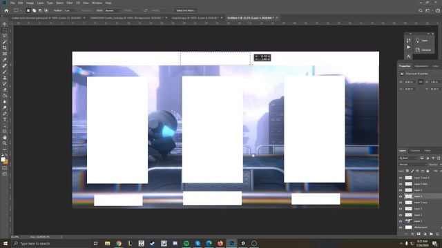This screenshot has width=442, height=248.
Task: Open the Filter menu
Action: click(70, 3)
